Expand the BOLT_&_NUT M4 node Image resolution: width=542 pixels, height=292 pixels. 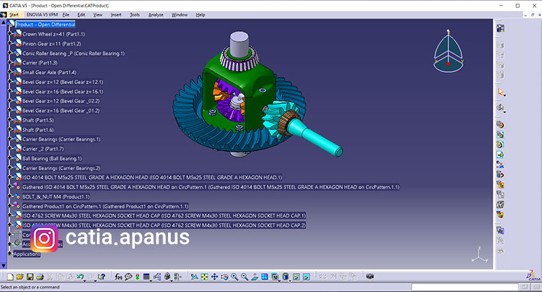point(10,196)
